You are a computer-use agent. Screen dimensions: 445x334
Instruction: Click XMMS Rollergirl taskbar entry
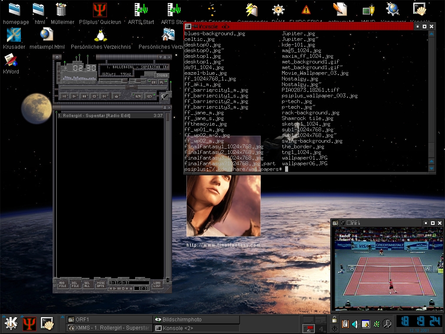point(110,328)
